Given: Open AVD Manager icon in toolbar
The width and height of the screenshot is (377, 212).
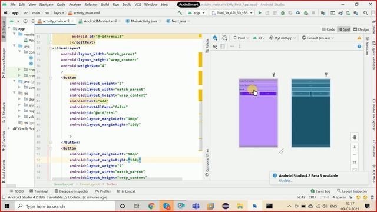Looking at the screenshot, I should pyautogui.click(x=348, y=13).
